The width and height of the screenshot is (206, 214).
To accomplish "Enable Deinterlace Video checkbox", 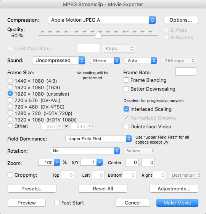I will [x=126, y=126].
